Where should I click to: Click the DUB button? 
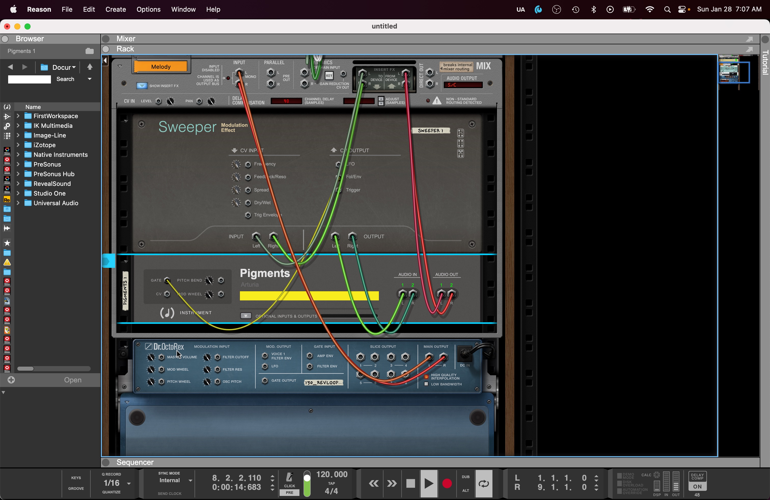[x=465, y=477]
